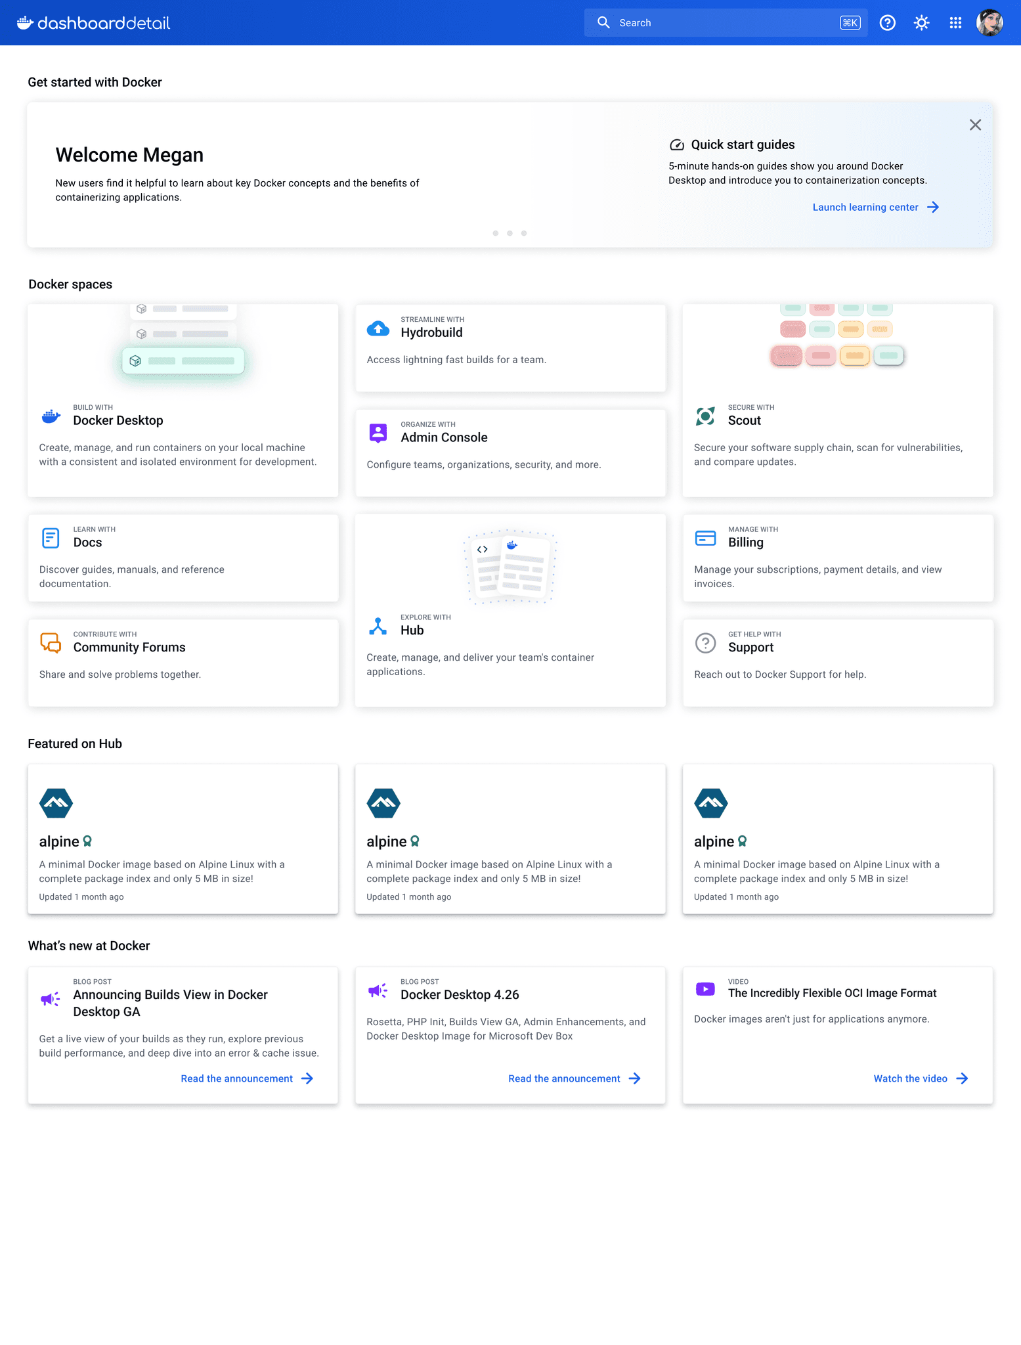This screenshot has height=1345, width=1021.
Task: Click the Docker Desktop whale icon
Action: pyautogui.click(x=51, y=416)
